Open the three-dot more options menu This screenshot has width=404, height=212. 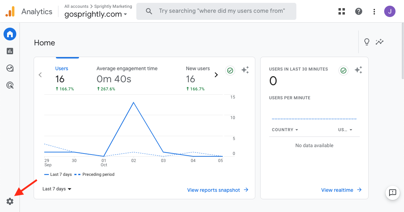374,11
